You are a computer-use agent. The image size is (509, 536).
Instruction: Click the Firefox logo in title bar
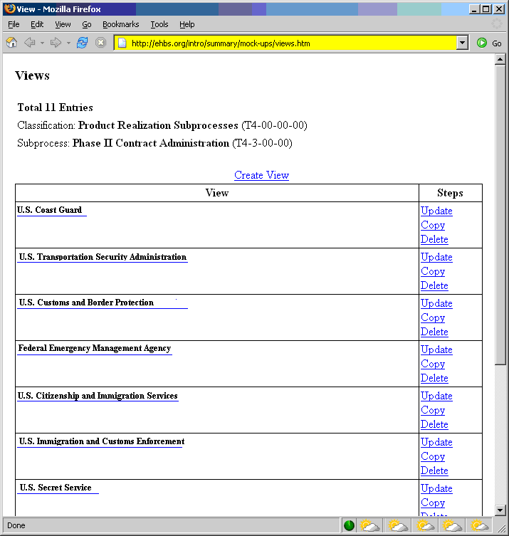pyautogui.click(x=10, y=9)
